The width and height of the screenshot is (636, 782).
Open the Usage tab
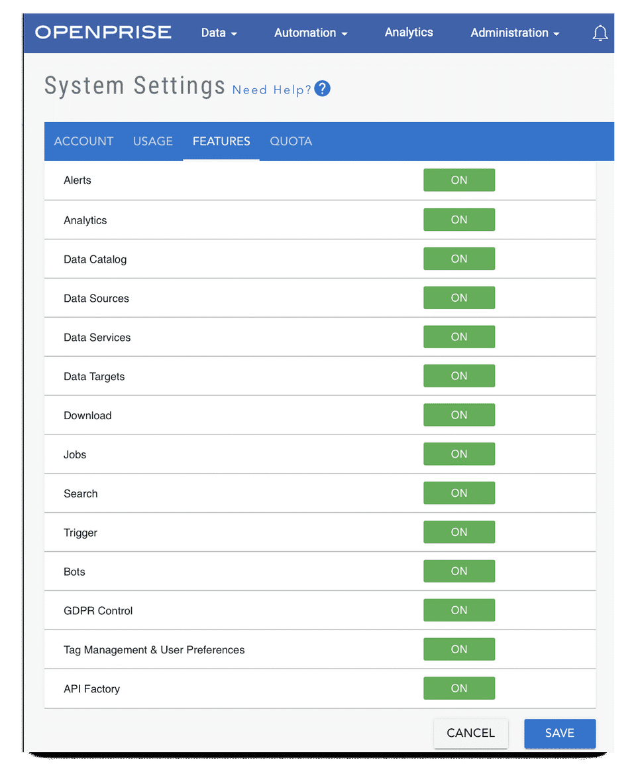coord(153,141)
